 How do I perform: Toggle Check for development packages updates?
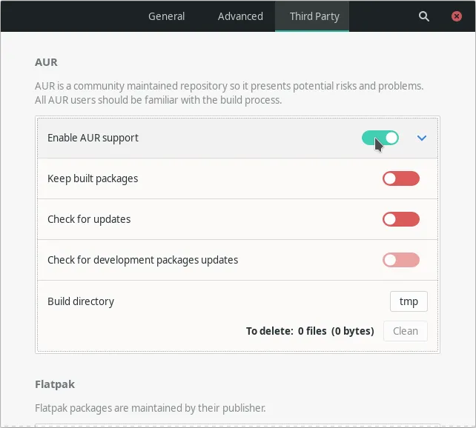(401, 260)
